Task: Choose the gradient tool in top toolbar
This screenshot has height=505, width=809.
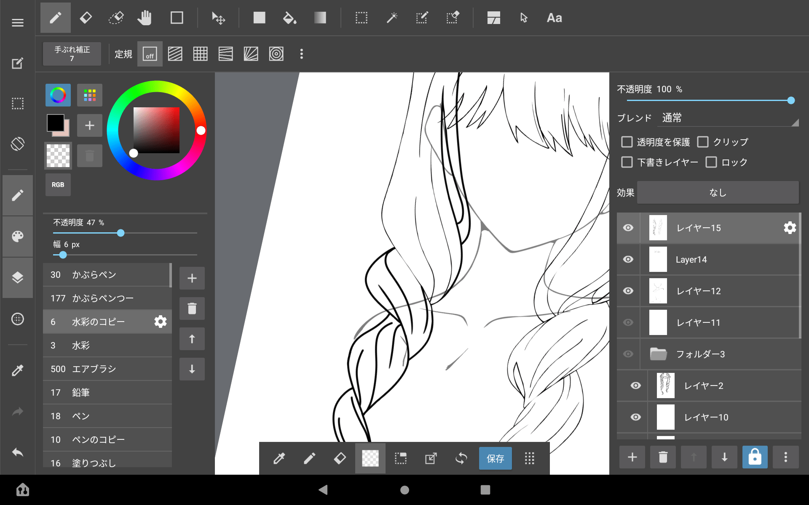Action: pyautogui.click(x=320, y=18)
